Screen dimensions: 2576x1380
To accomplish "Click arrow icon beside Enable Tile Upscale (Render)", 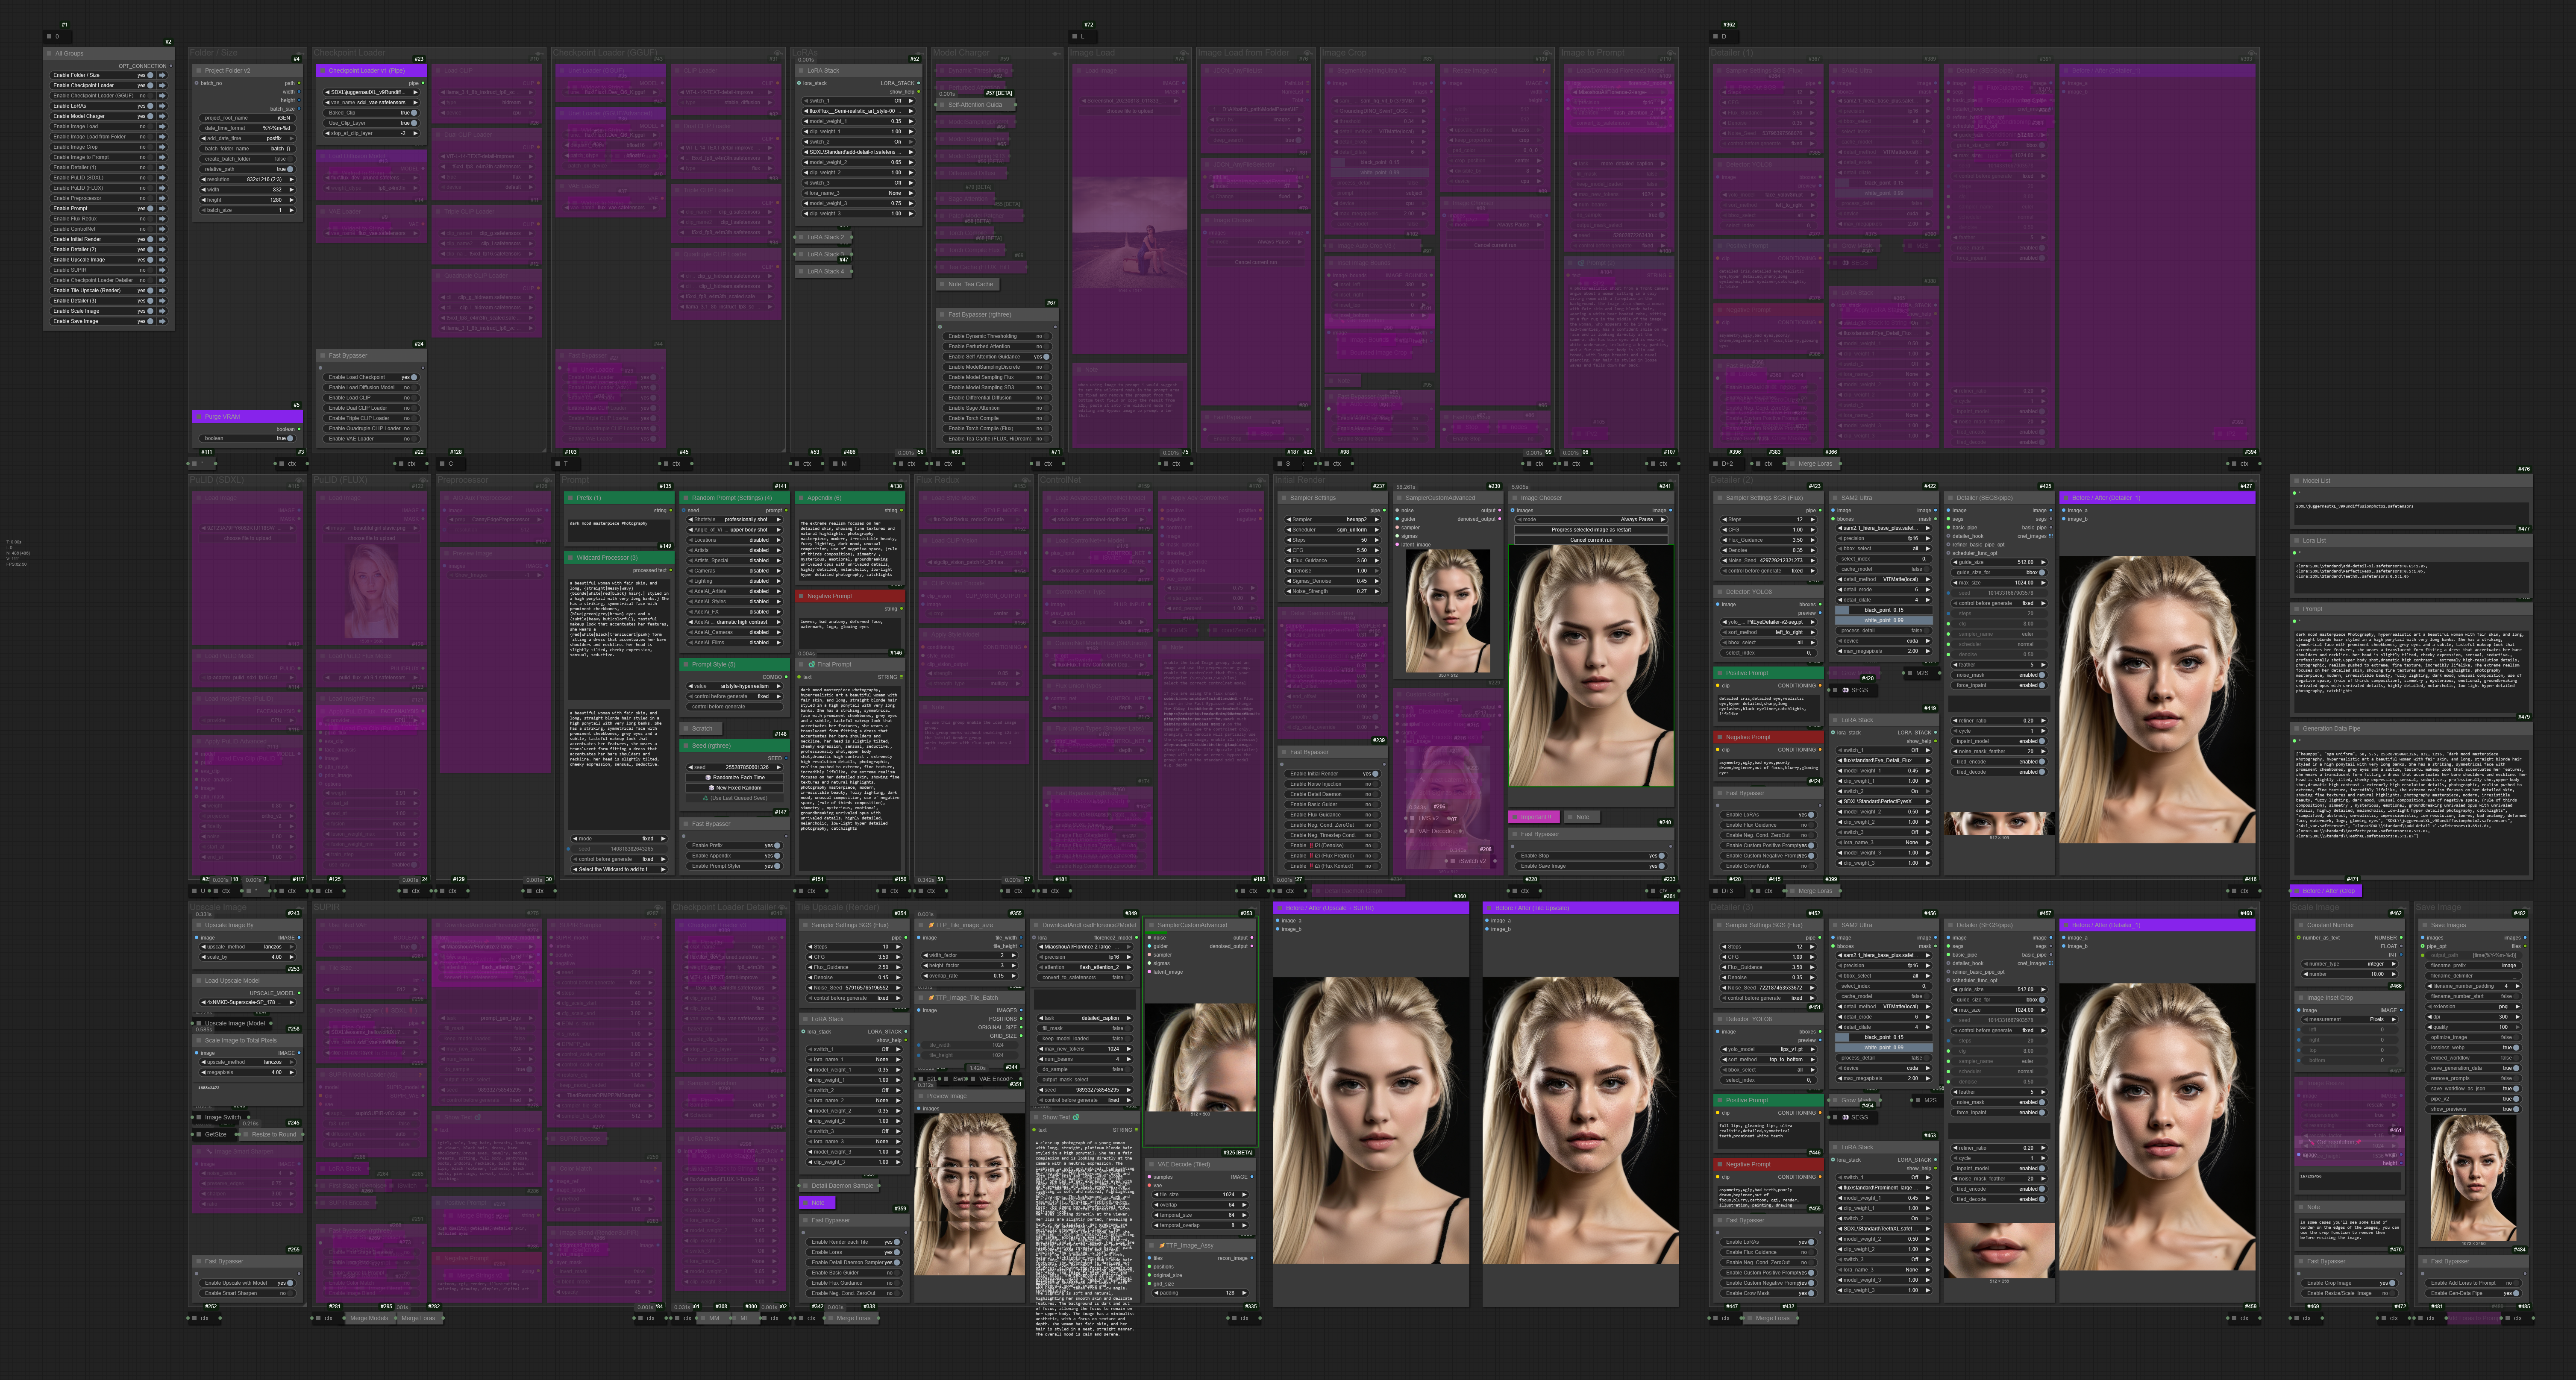I will coord(161,290).
